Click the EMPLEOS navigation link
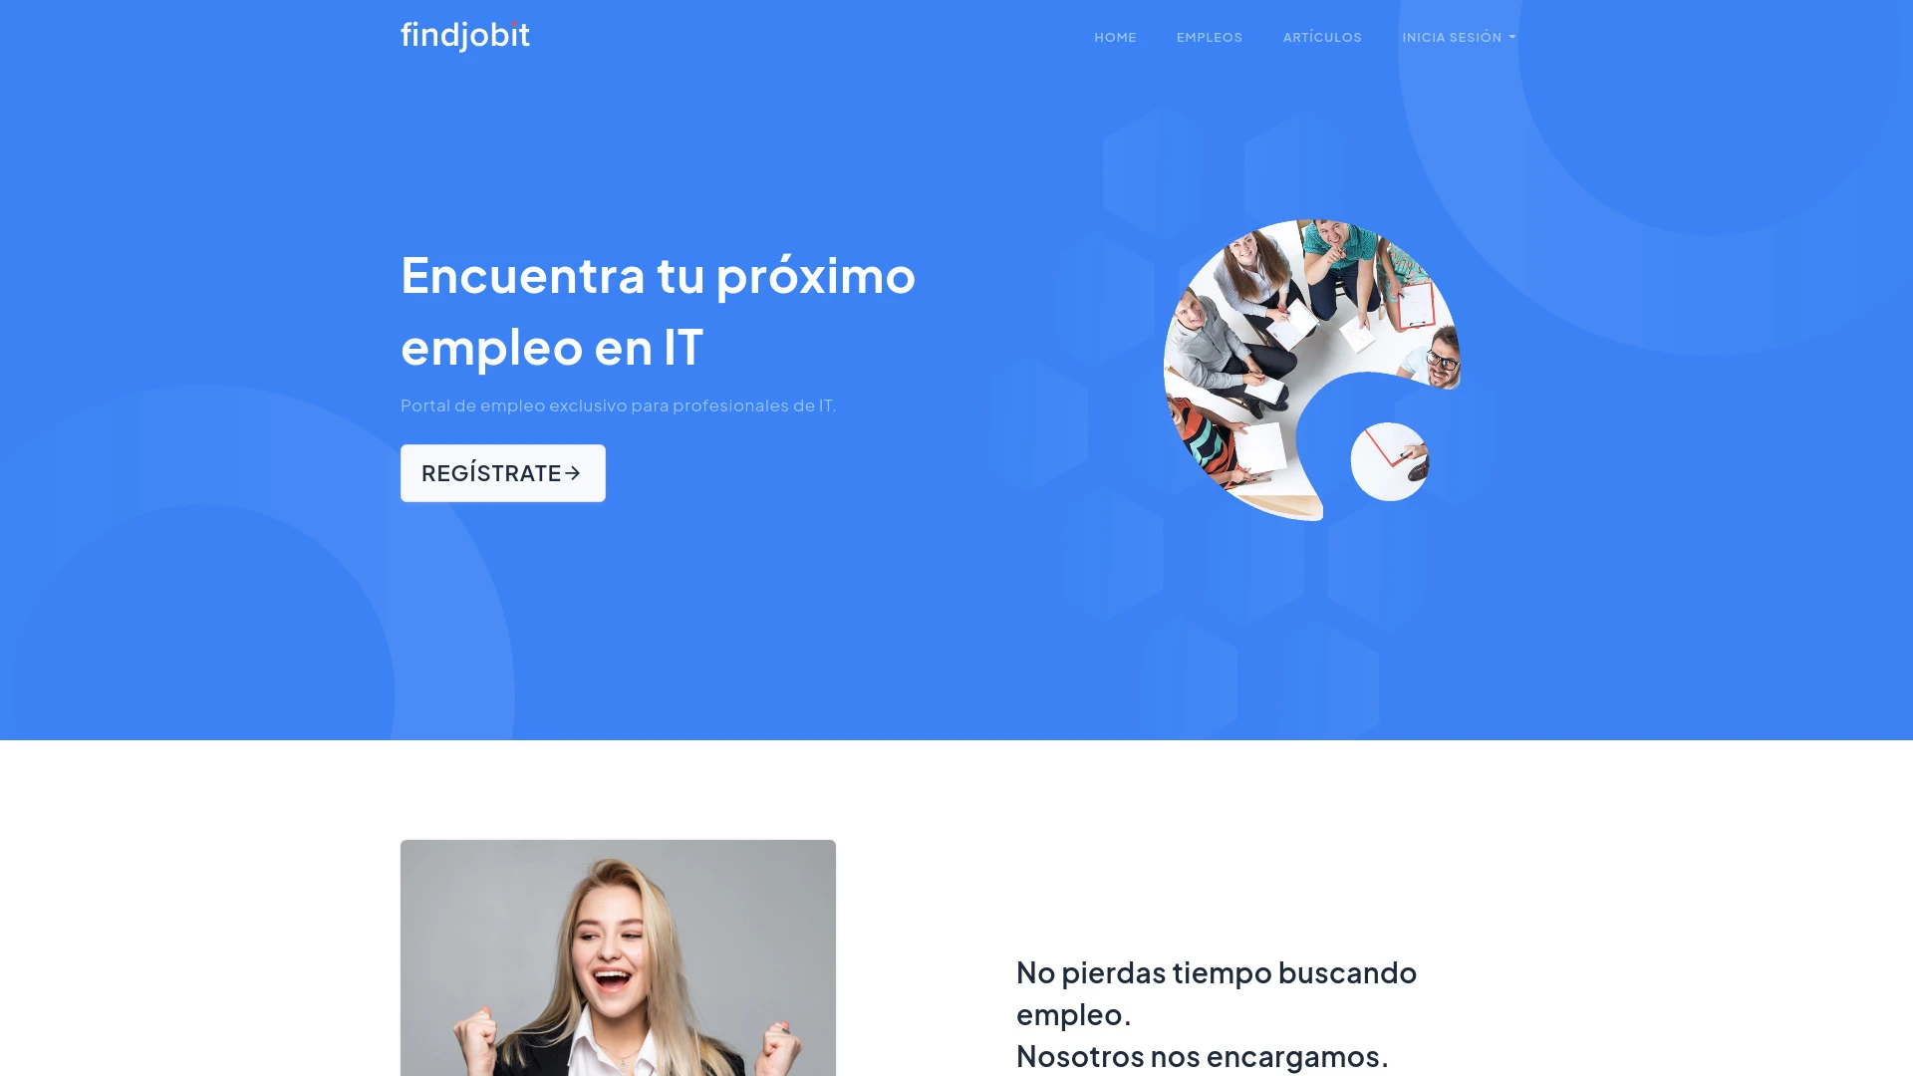The image size is (1913, 1076). (1209, 37)
